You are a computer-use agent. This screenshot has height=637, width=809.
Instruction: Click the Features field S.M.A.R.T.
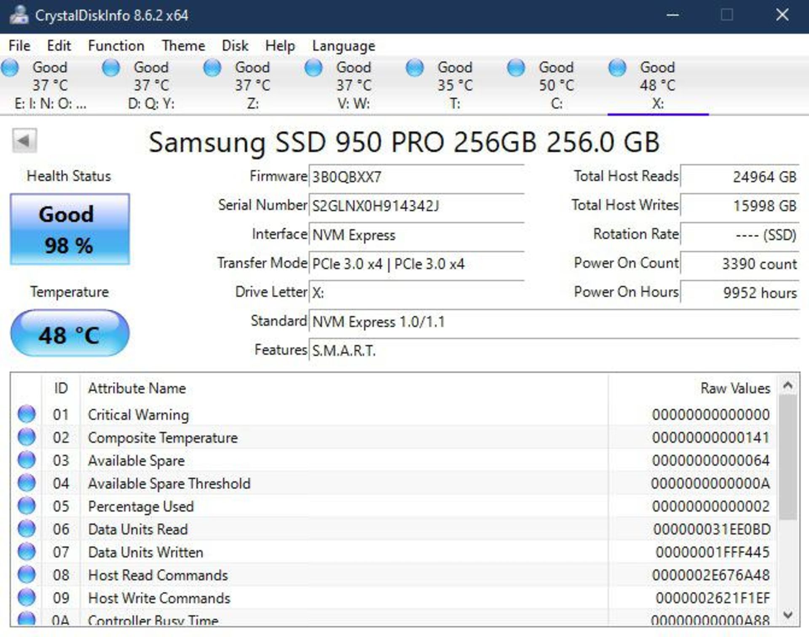tap(554, 350)
